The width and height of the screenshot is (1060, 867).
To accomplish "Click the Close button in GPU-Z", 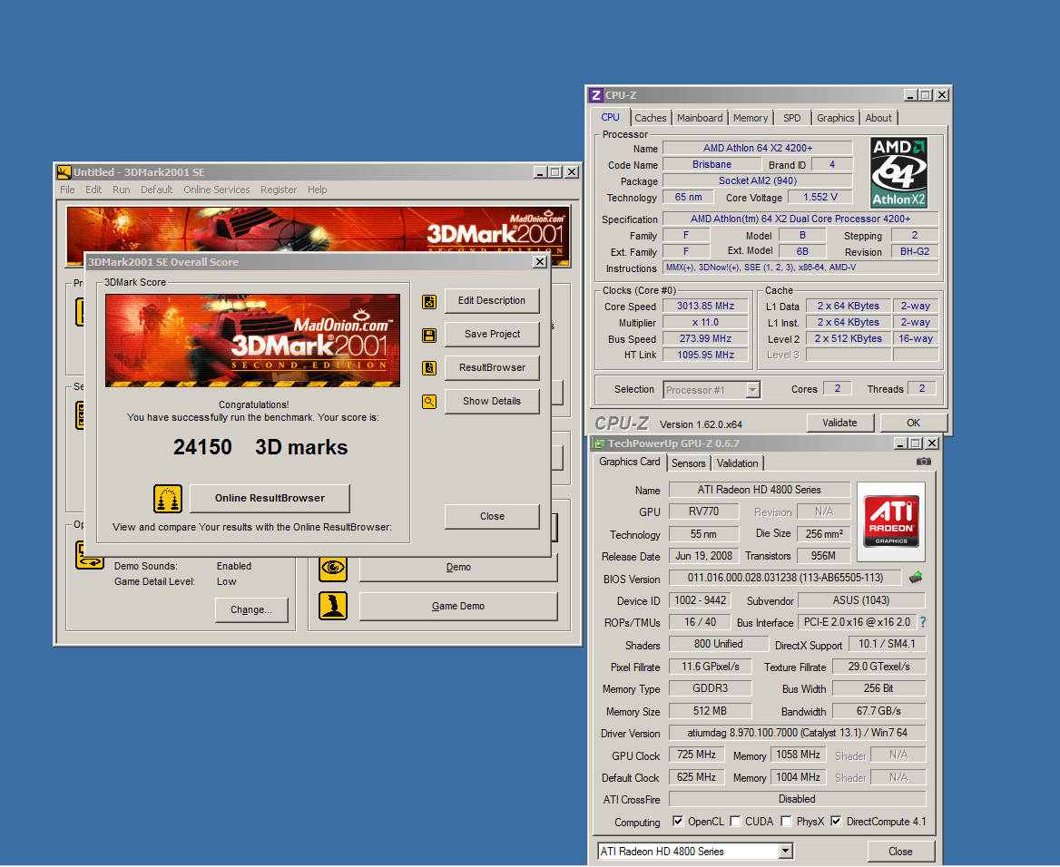I will coord(900,852).
